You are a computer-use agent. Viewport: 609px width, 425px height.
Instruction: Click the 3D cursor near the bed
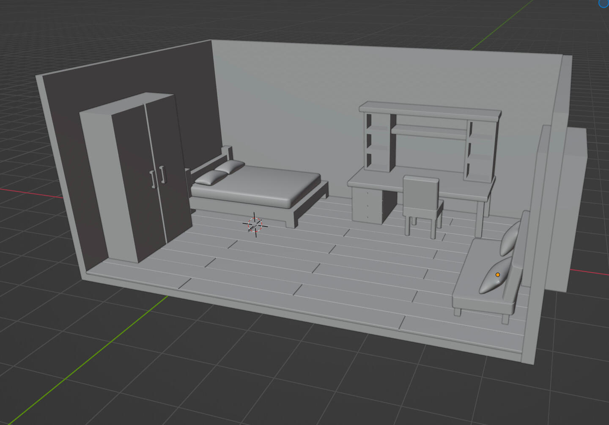coord(255,225)
